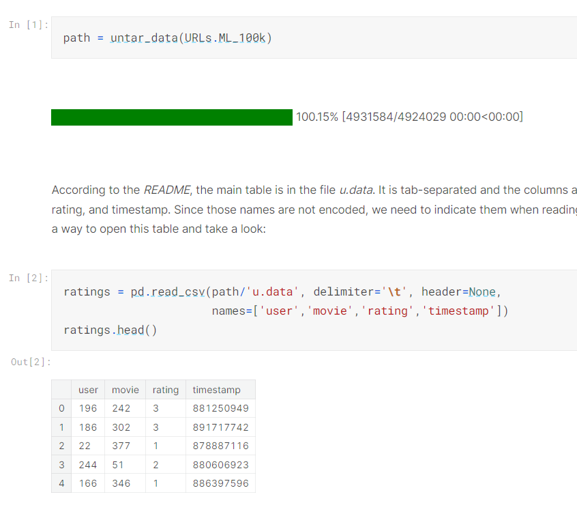Click the paragraph line 'a way to open this table'
This screenshot has width=577, height=529.
[159, 229]
